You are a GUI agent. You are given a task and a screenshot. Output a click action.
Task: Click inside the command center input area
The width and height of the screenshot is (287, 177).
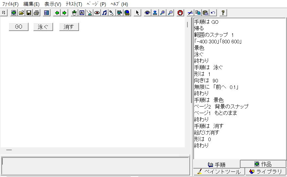tap(95, 166)
